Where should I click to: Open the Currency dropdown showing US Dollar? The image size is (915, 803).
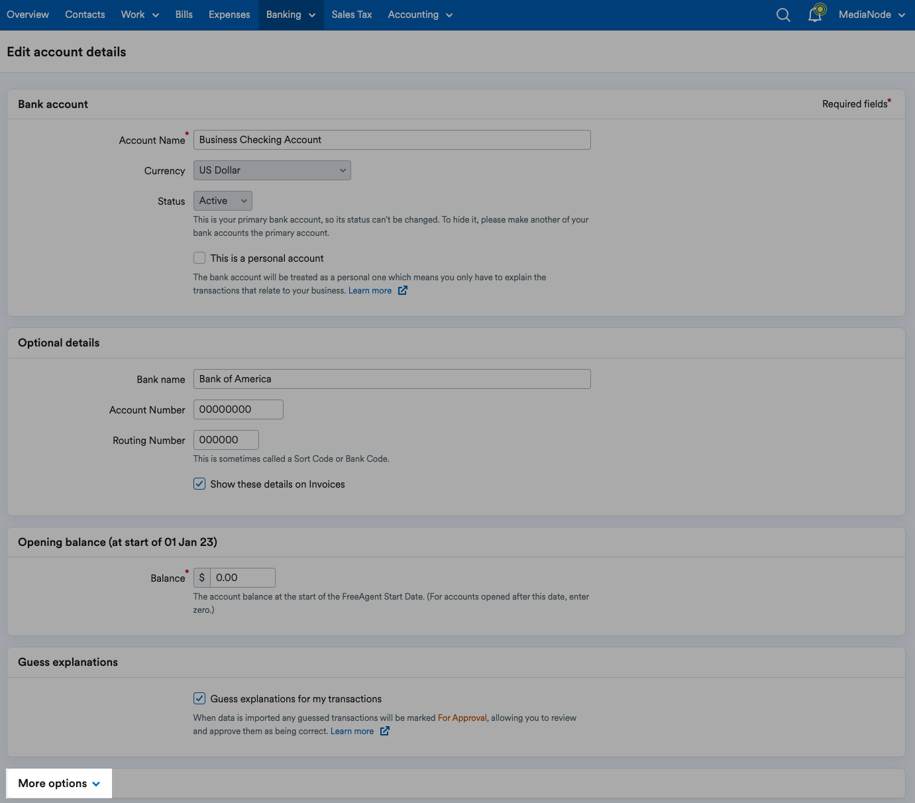pyautogui.click(x=272, y=170)
